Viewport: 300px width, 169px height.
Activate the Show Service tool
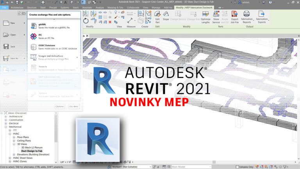point(216,17)
